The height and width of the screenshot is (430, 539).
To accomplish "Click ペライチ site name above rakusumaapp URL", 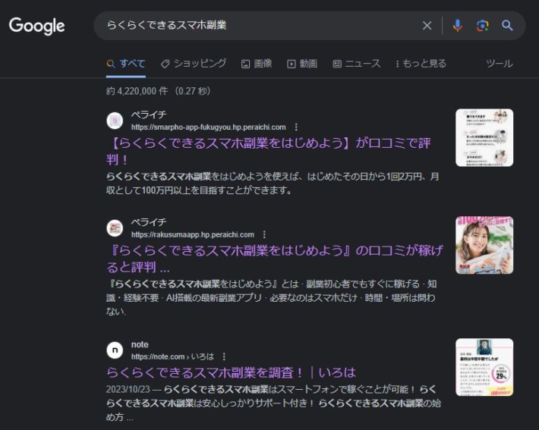I will [x=149, y=222].
